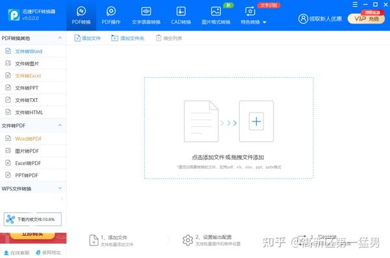Collapse the PDF转换其他 section
Image resolution: width=390 pixels, height=258 pixels.
60,38
